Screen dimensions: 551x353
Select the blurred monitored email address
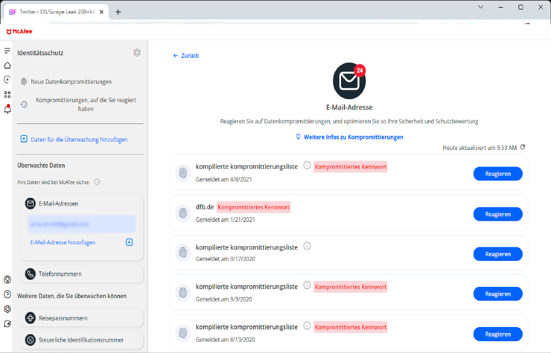81,224
